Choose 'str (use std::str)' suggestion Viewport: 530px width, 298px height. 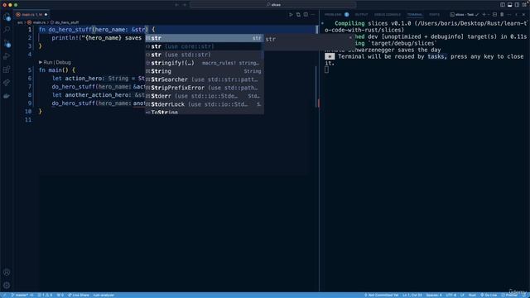(x=205, y=55)
